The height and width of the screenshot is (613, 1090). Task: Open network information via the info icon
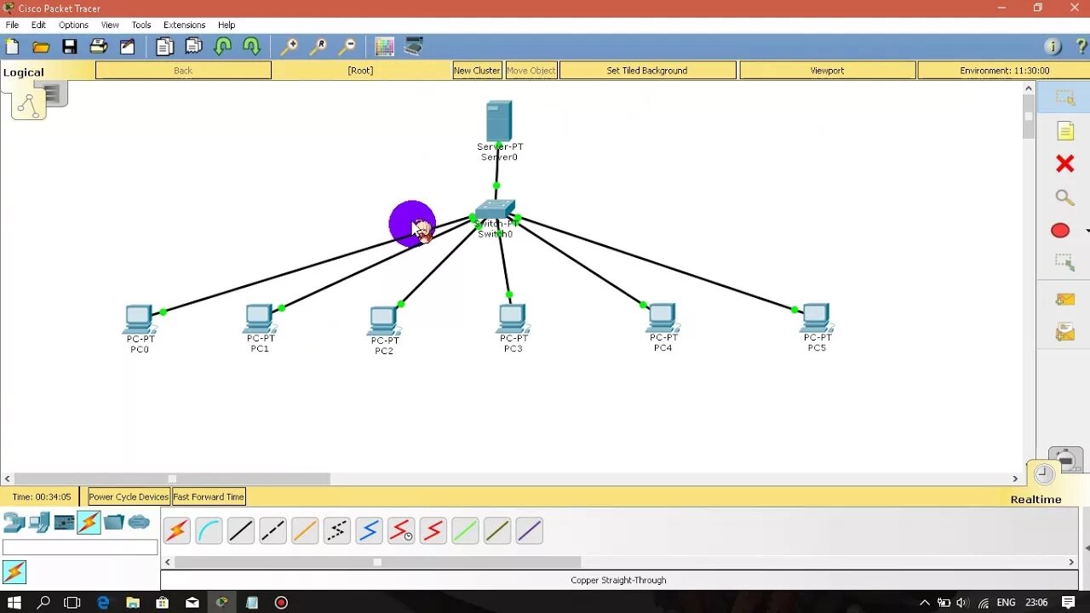click(1053, 47)
